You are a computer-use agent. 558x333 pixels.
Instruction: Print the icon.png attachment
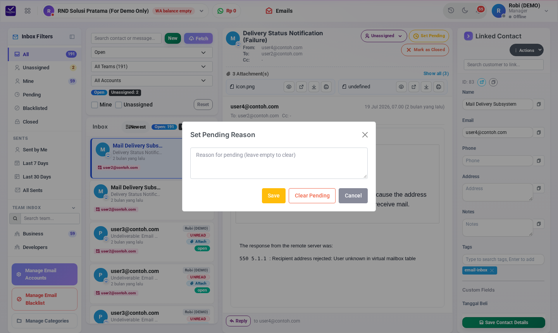click(x=326, y=87)
